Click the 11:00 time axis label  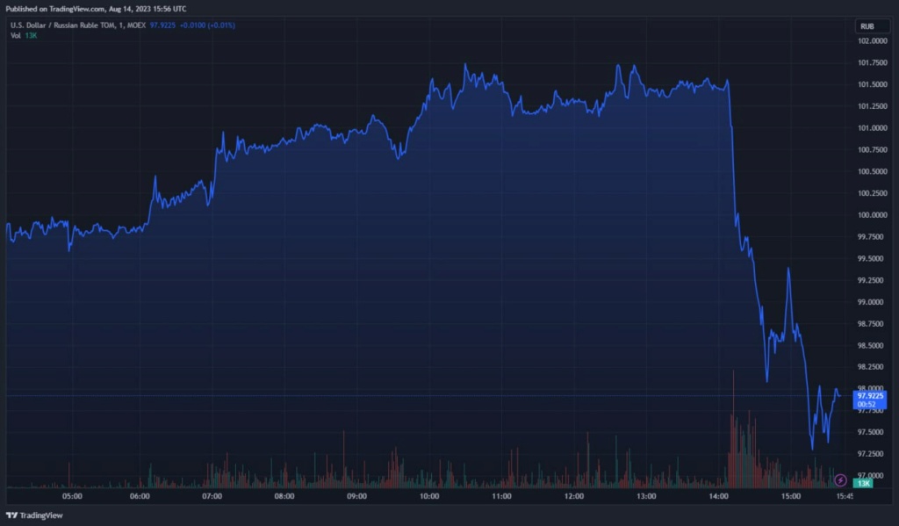(501, 496)
